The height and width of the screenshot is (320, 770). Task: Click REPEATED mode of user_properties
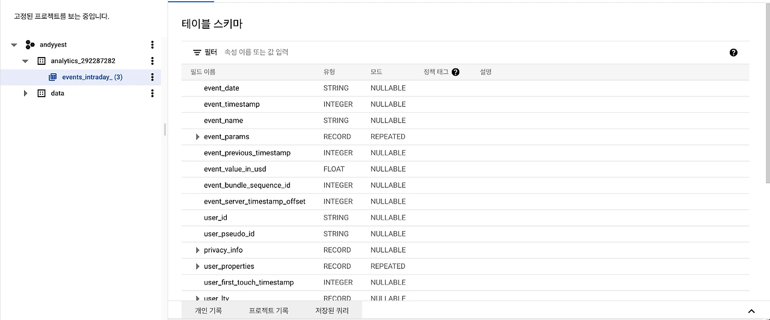click(388, 267)
